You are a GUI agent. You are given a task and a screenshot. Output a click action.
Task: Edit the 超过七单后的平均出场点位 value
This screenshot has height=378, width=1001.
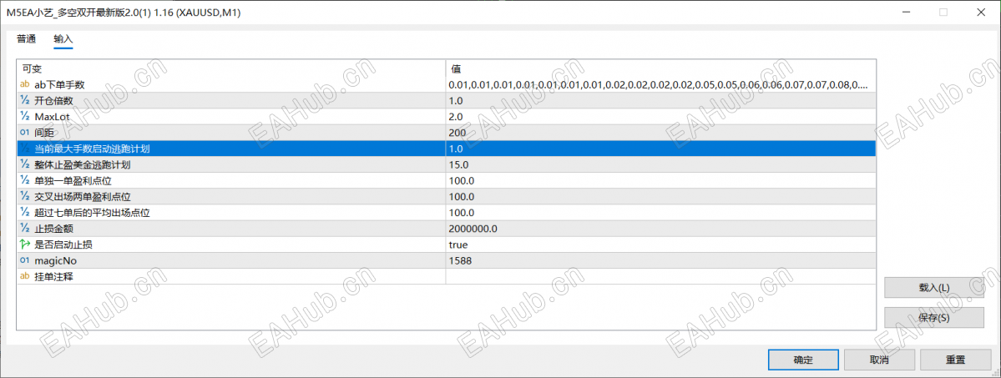[660, 213]
